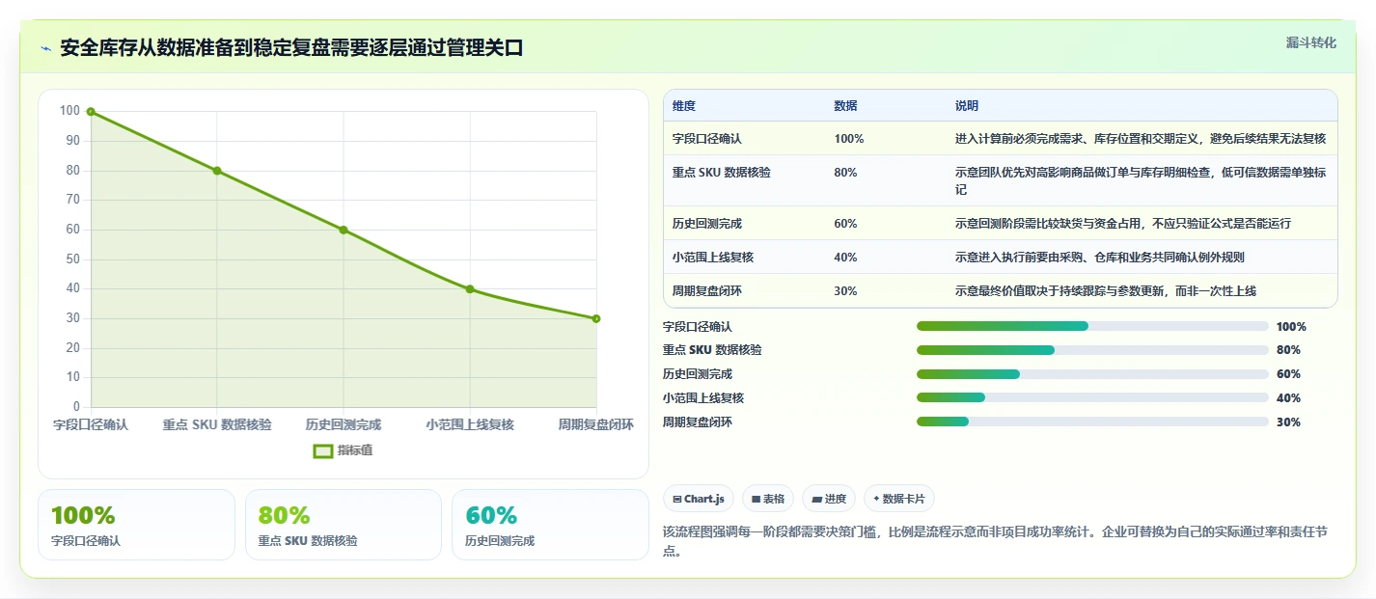Click the chart data point at value 100
This screenshot has height=599, width=1376.
[91, 112]
